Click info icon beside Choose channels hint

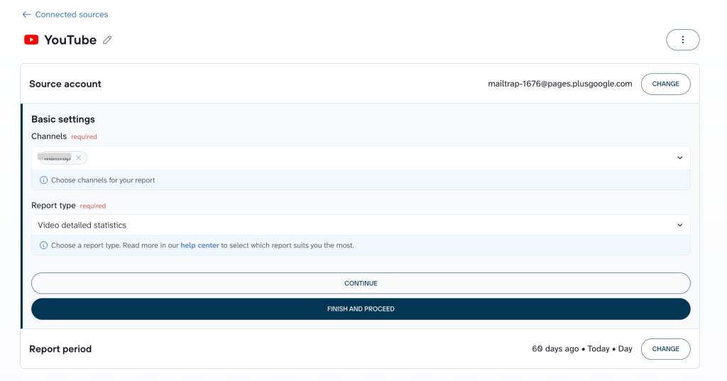(x=43, y=180)
